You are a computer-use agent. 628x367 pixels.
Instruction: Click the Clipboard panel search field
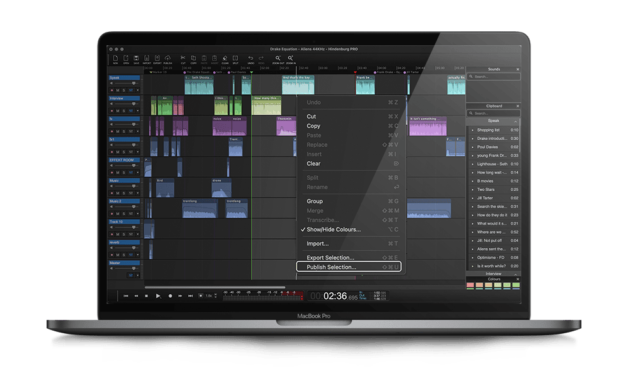pyautogui.click(x=494, y=113)
